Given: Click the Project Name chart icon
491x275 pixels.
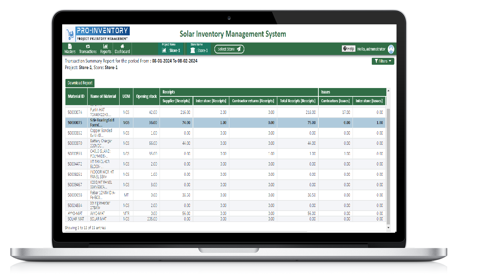Looking at the screenshot, I should [164, 50].
